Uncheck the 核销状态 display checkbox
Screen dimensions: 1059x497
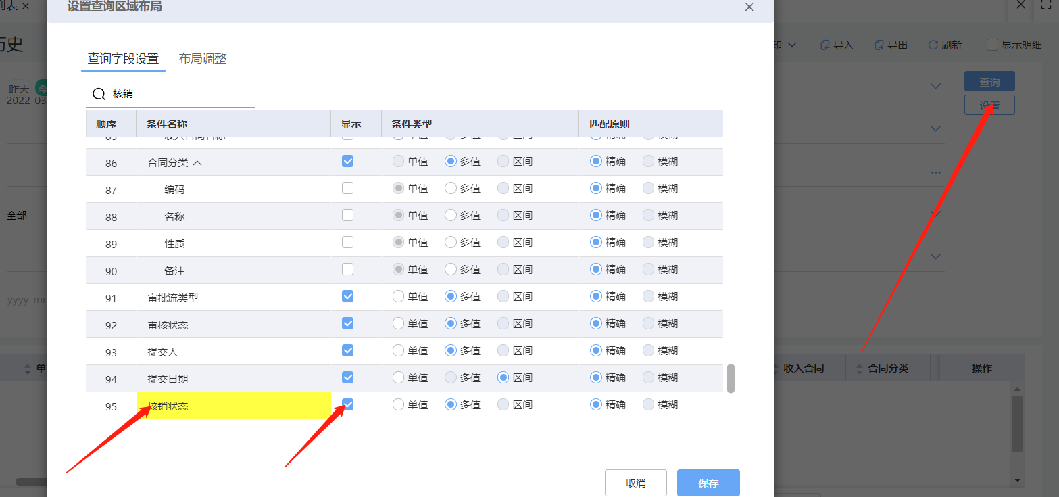[x=347, y=404]
